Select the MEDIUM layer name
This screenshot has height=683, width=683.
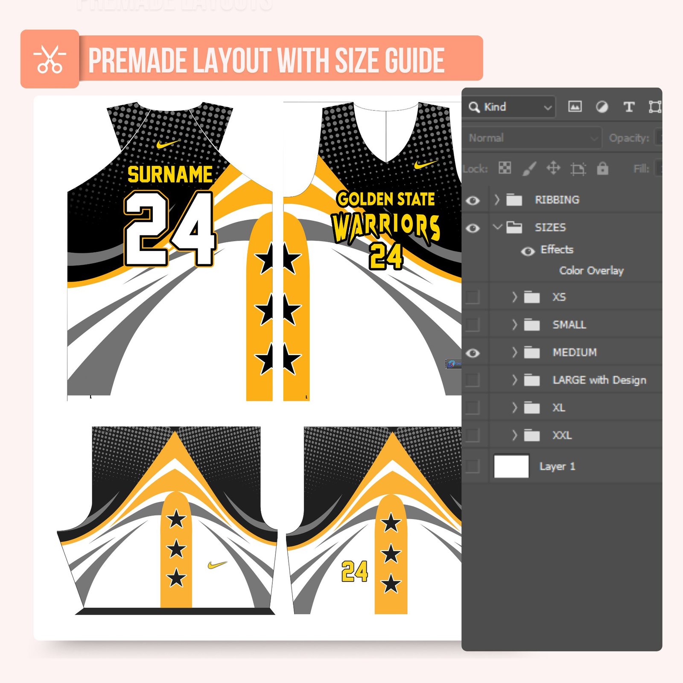point(575,353)
